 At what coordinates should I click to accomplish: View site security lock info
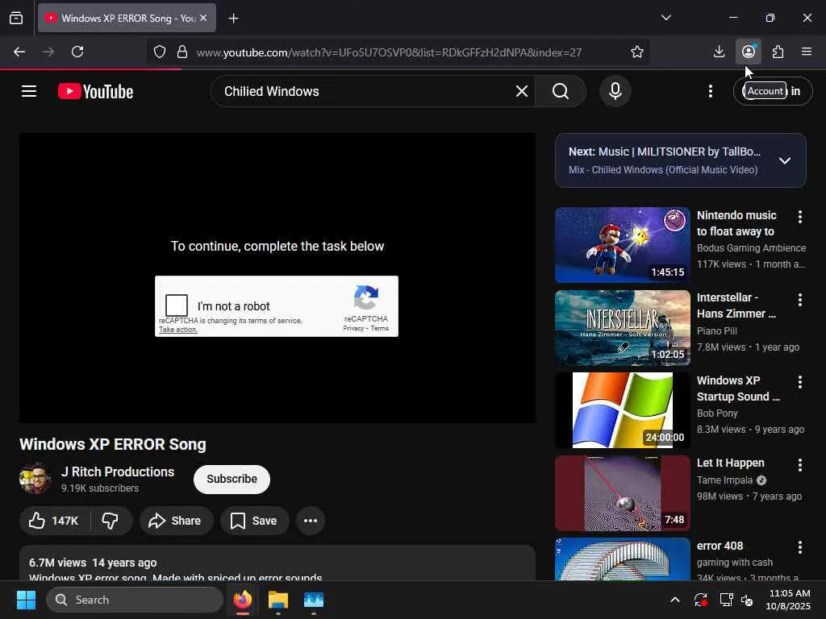pyautogui.click(x=182, y=52)
